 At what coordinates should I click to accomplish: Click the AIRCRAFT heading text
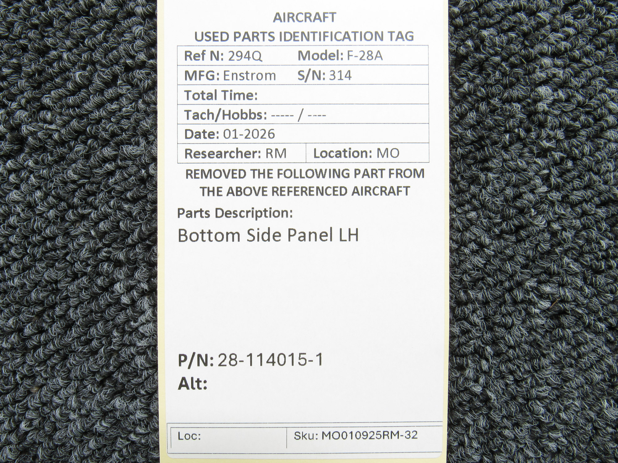(x=304, y=18)
